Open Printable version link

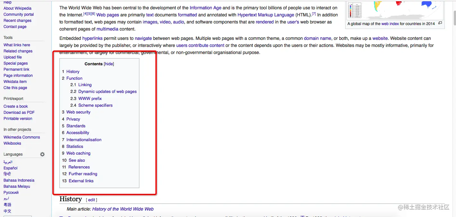[x=18, y=119]
